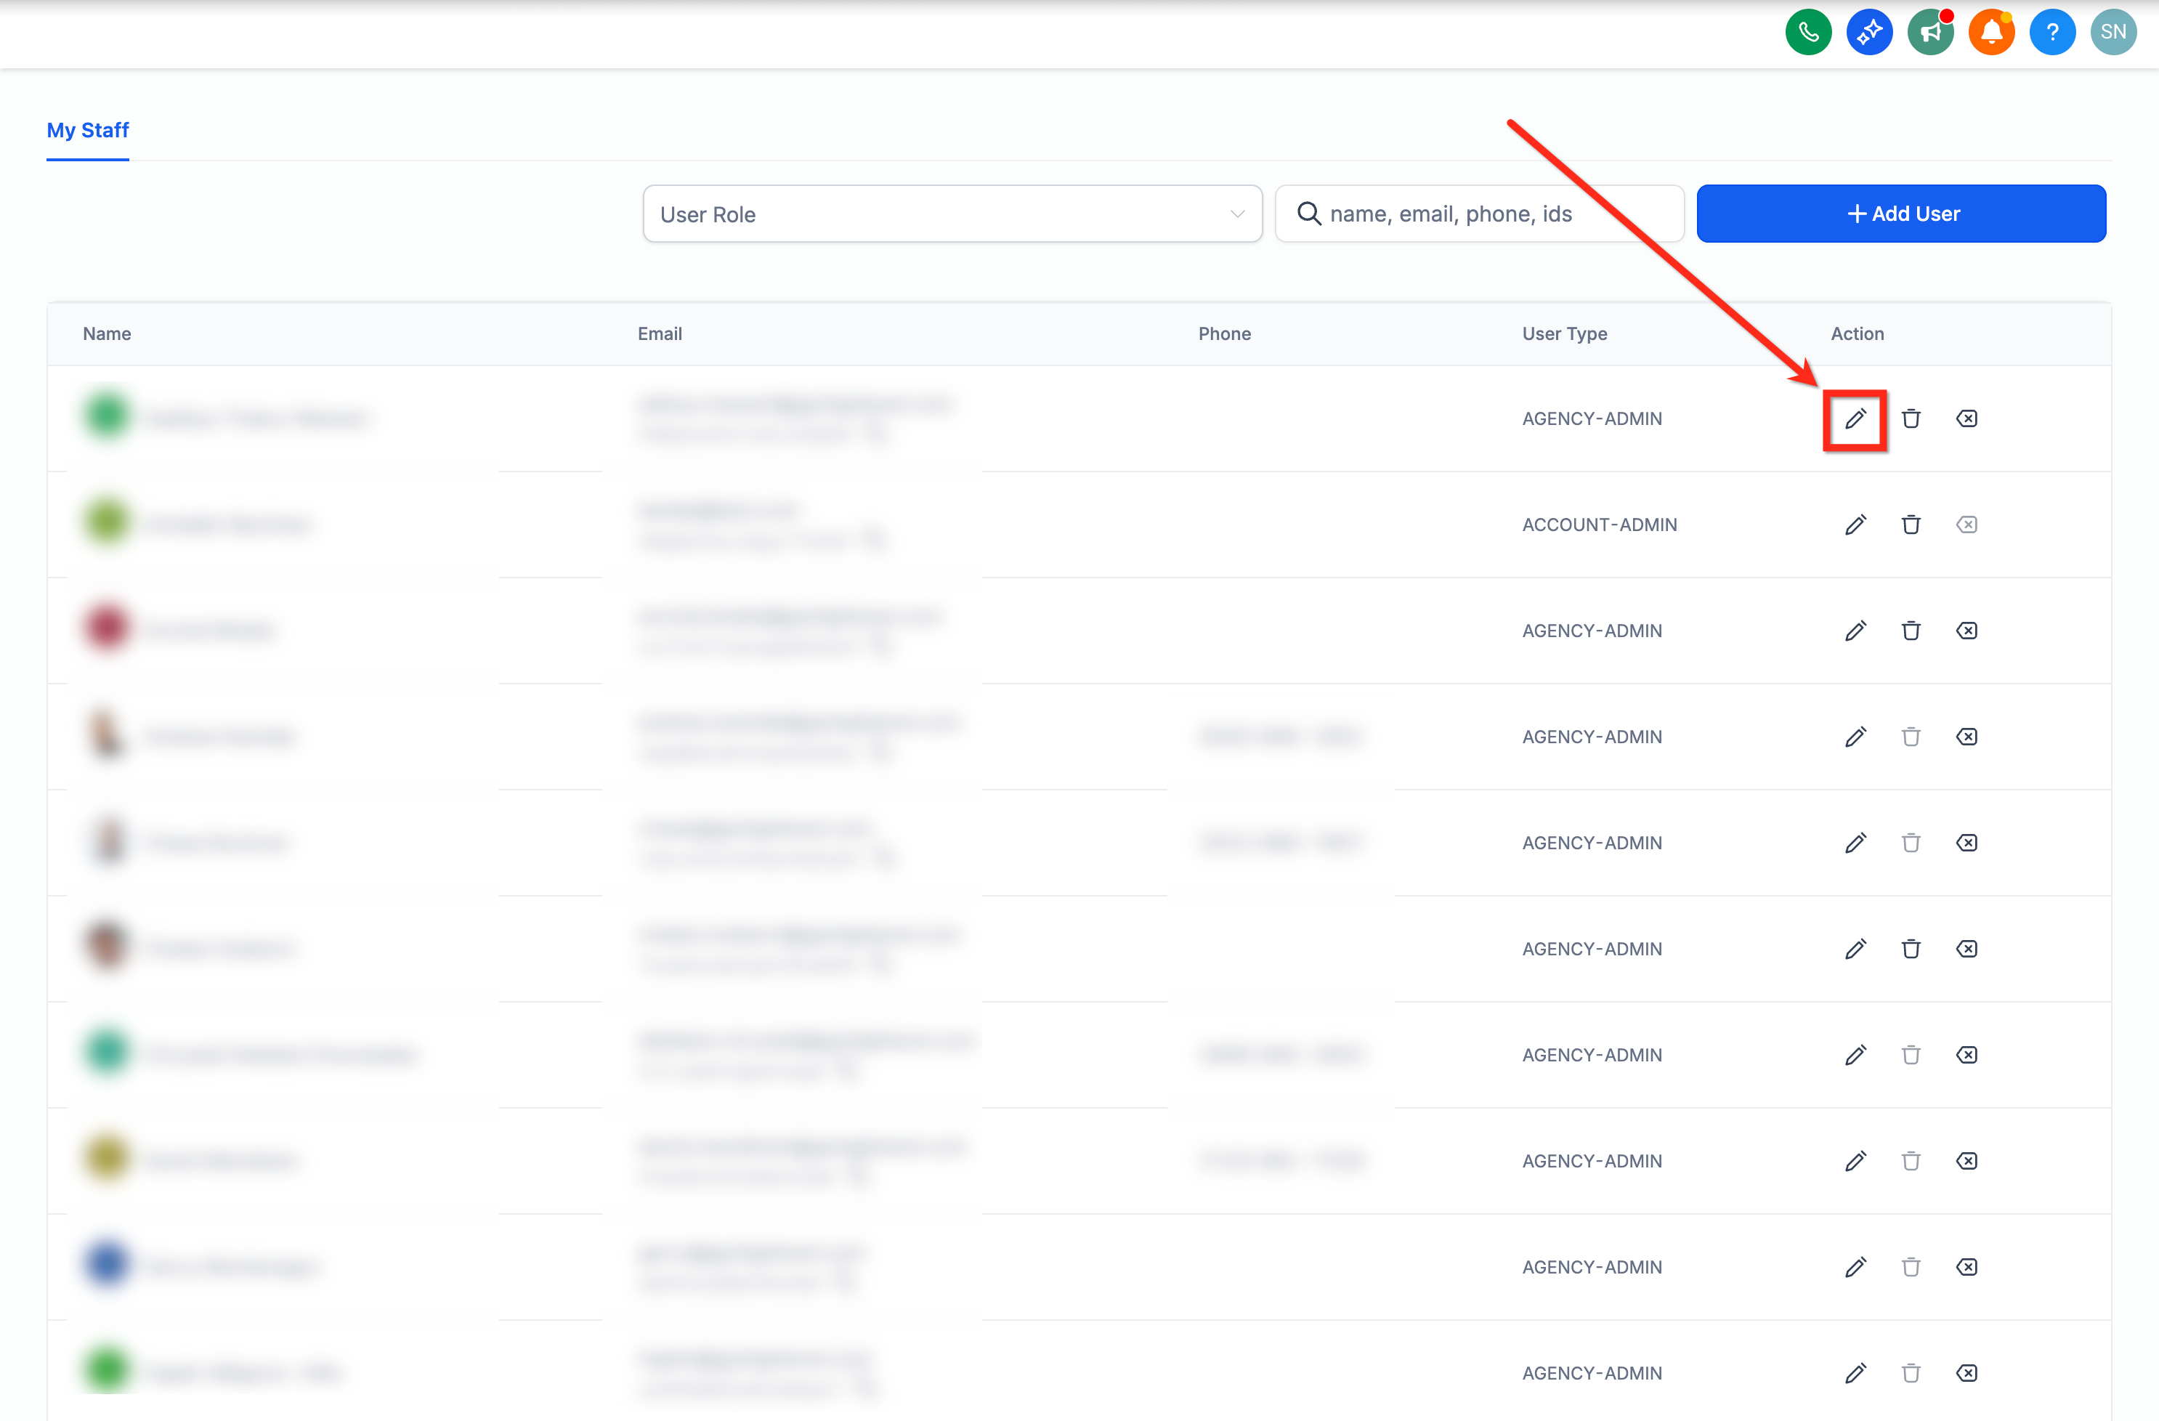This screenshot has height=1421, width=2159.
Task: Disable the user with the blue avatar
Action: (1966, 1268)
